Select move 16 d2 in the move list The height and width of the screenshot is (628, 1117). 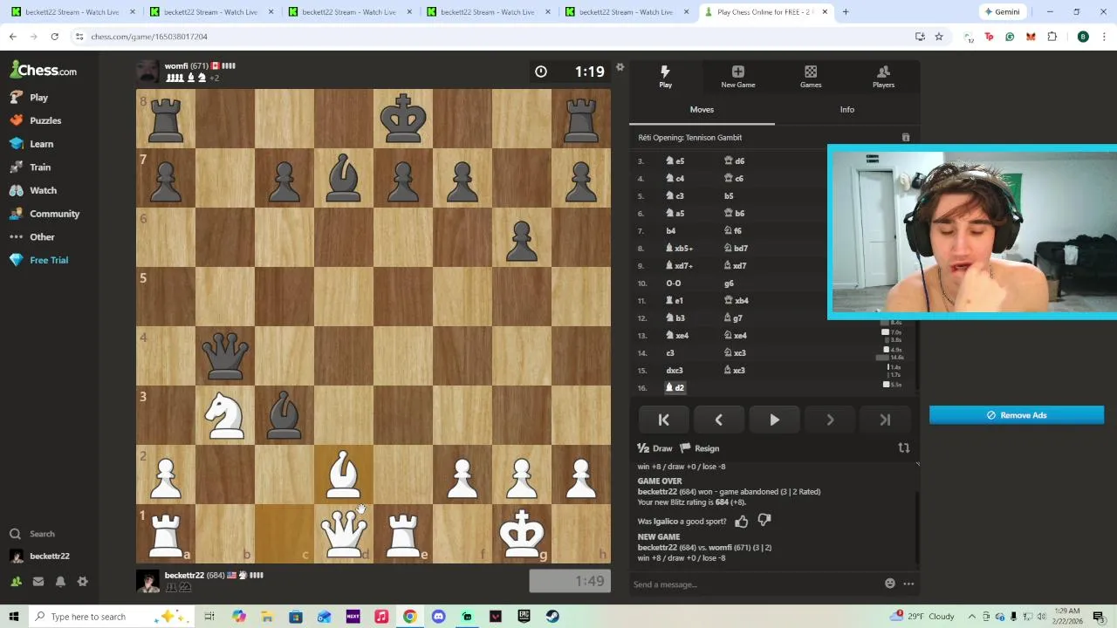(675, 387)
